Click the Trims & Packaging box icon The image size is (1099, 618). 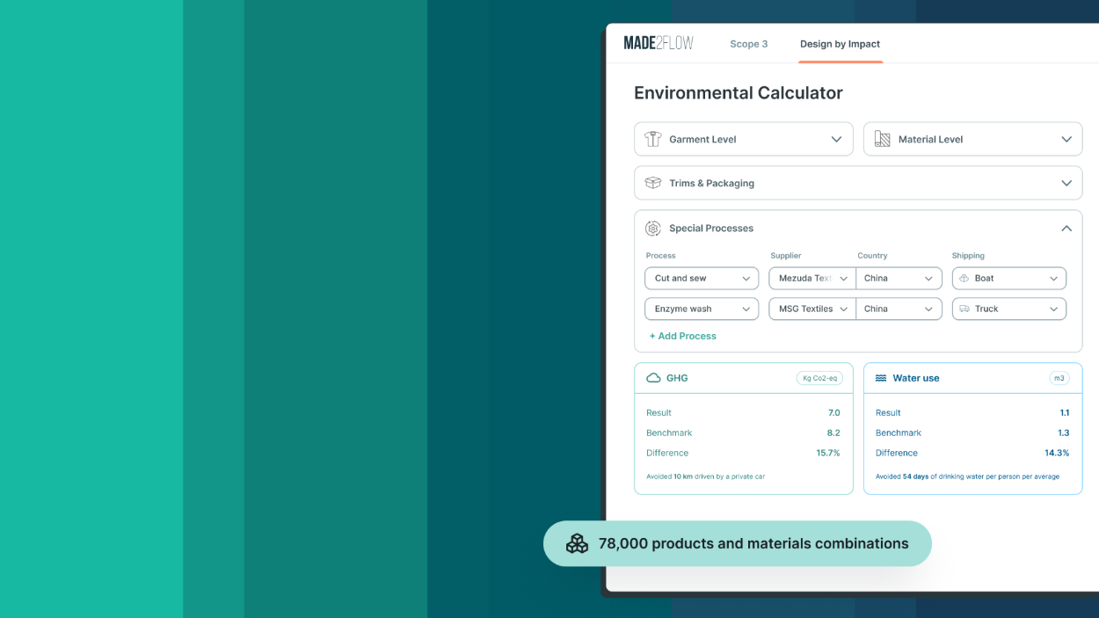click(652, 183)
